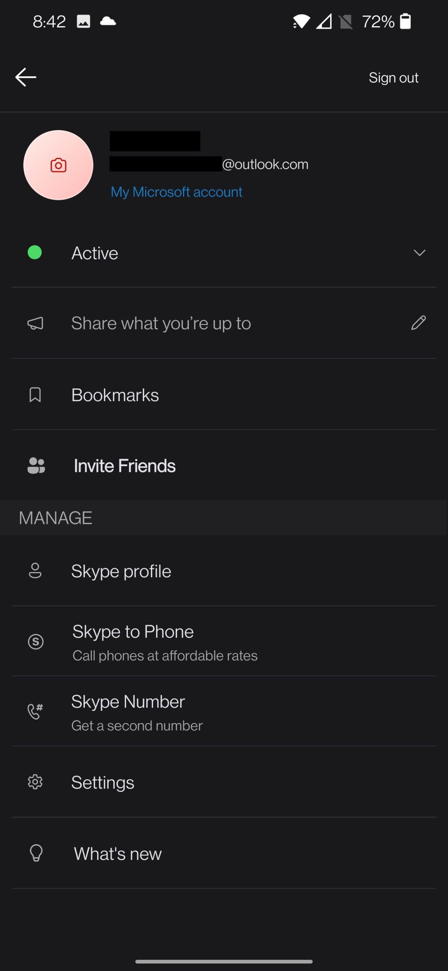Tap the Skype Number phone icon
This screenshot has width=448, height=971.
[35, 712]
